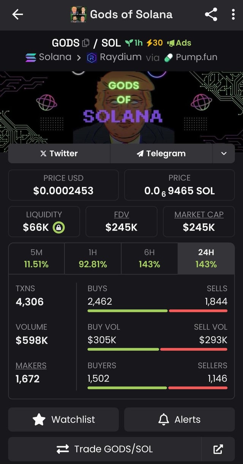Image resolution: width=243 pixels, height=464 pixels.
Task: Tap the Gods of Solana banner image
Action: (121, 106)
